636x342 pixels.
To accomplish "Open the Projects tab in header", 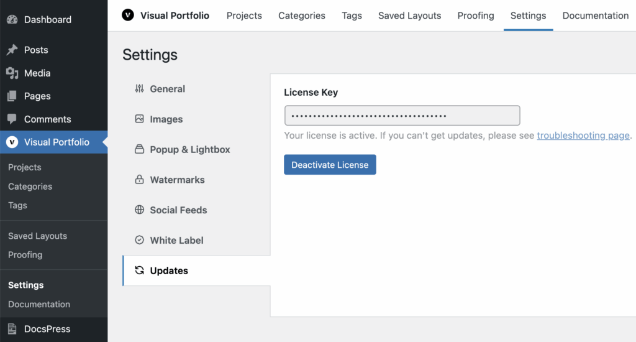I will 244,16.
